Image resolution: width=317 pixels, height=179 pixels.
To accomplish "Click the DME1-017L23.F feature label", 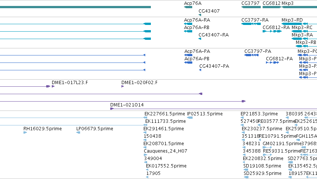I will (70, 83).
